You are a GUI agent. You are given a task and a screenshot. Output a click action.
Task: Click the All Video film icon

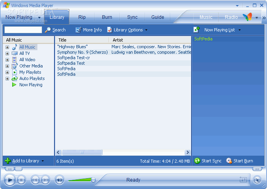(x=15, y=60)
